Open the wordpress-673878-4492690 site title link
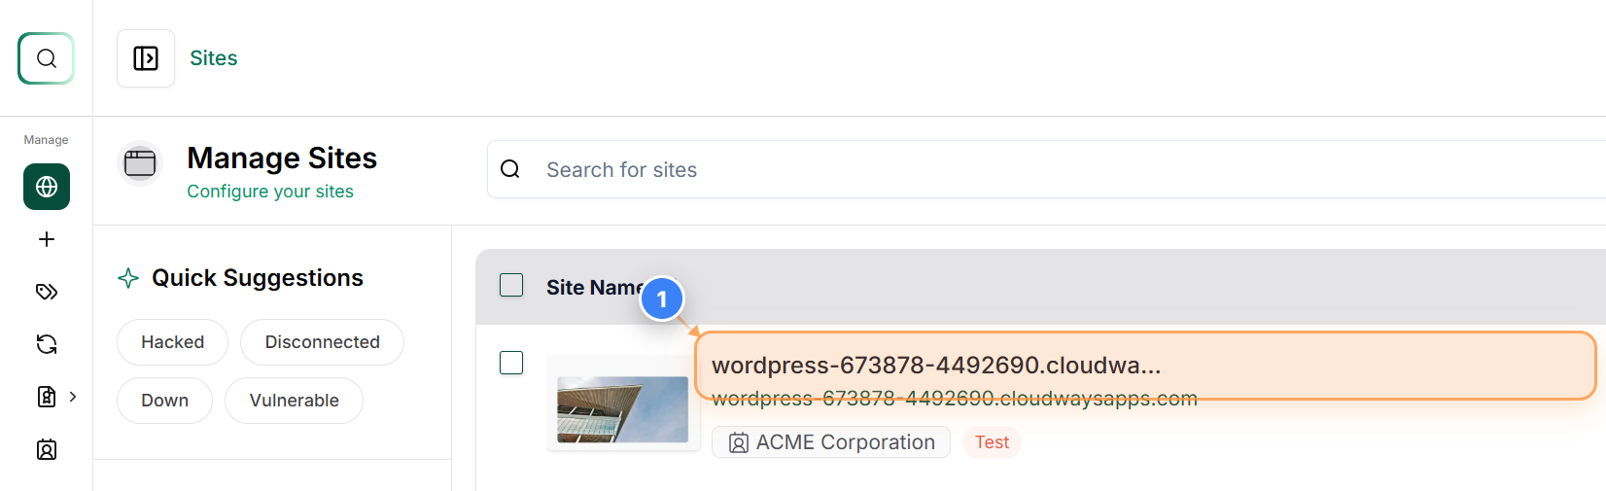Screen dimensions: 1606x491 [936, 366]
